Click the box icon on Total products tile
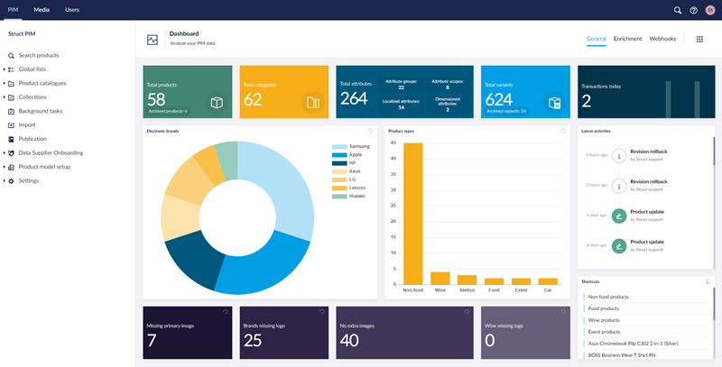This screenshot has width=722, height=367. click(217, 103)
